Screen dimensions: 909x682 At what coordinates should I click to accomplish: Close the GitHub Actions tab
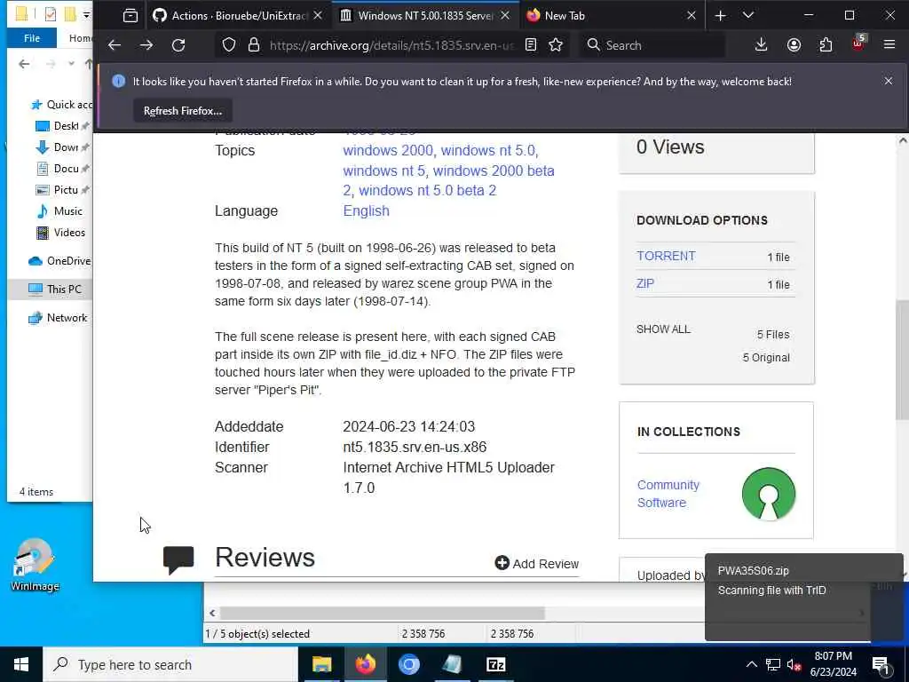(318, 16)
